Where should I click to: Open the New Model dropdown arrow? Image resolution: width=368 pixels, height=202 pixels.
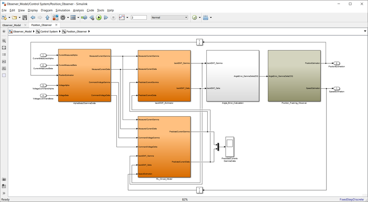click(x=9, y=18)
